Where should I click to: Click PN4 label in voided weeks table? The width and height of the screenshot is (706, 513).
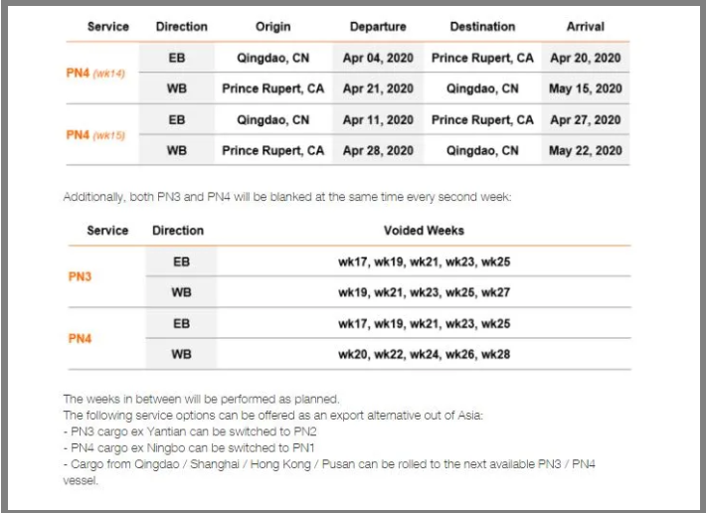coord(80,339)
